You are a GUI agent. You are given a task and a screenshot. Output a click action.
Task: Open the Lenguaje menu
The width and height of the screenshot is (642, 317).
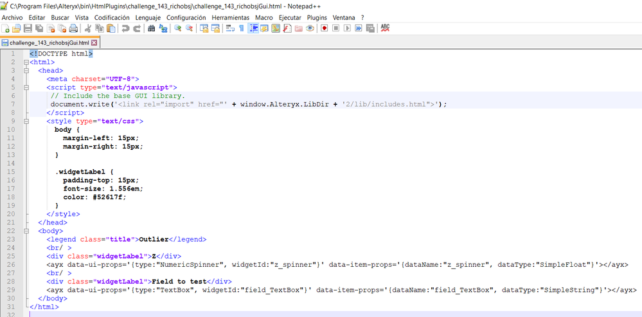pos(148,17)
